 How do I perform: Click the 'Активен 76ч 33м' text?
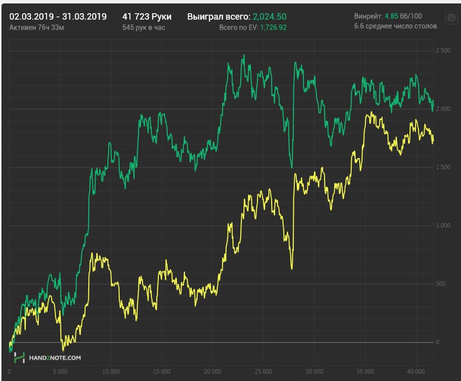(36, 27)
